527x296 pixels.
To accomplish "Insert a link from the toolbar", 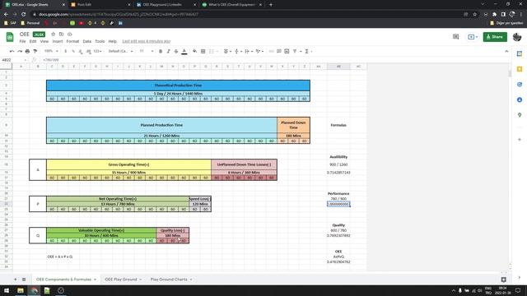I will 271,51.
